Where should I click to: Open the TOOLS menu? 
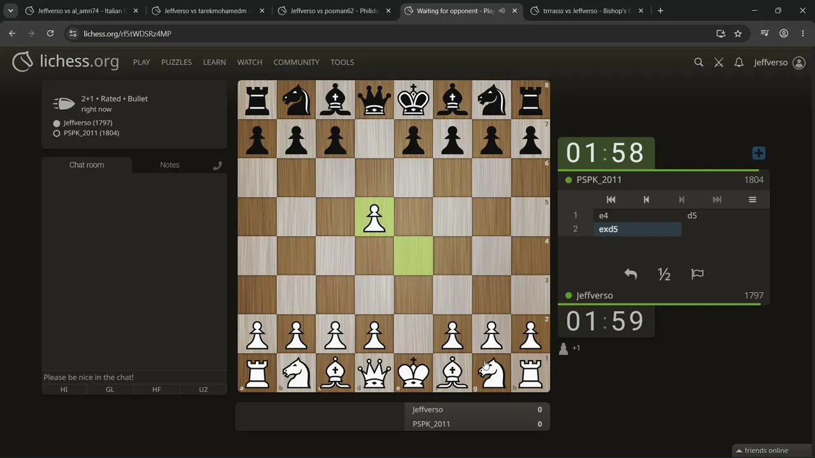(342, 62)
